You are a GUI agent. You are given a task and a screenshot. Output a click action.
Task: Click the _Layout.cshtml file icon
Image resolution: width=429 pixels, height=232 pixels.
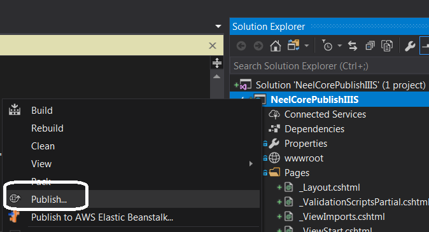click(x=288, y=187)
